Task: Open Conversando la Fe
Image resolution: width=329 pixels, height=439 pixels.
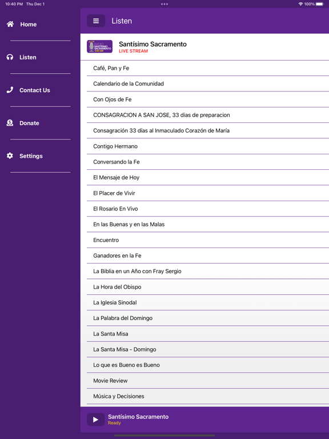Action: pyautogui.click(x=208, y=162)
